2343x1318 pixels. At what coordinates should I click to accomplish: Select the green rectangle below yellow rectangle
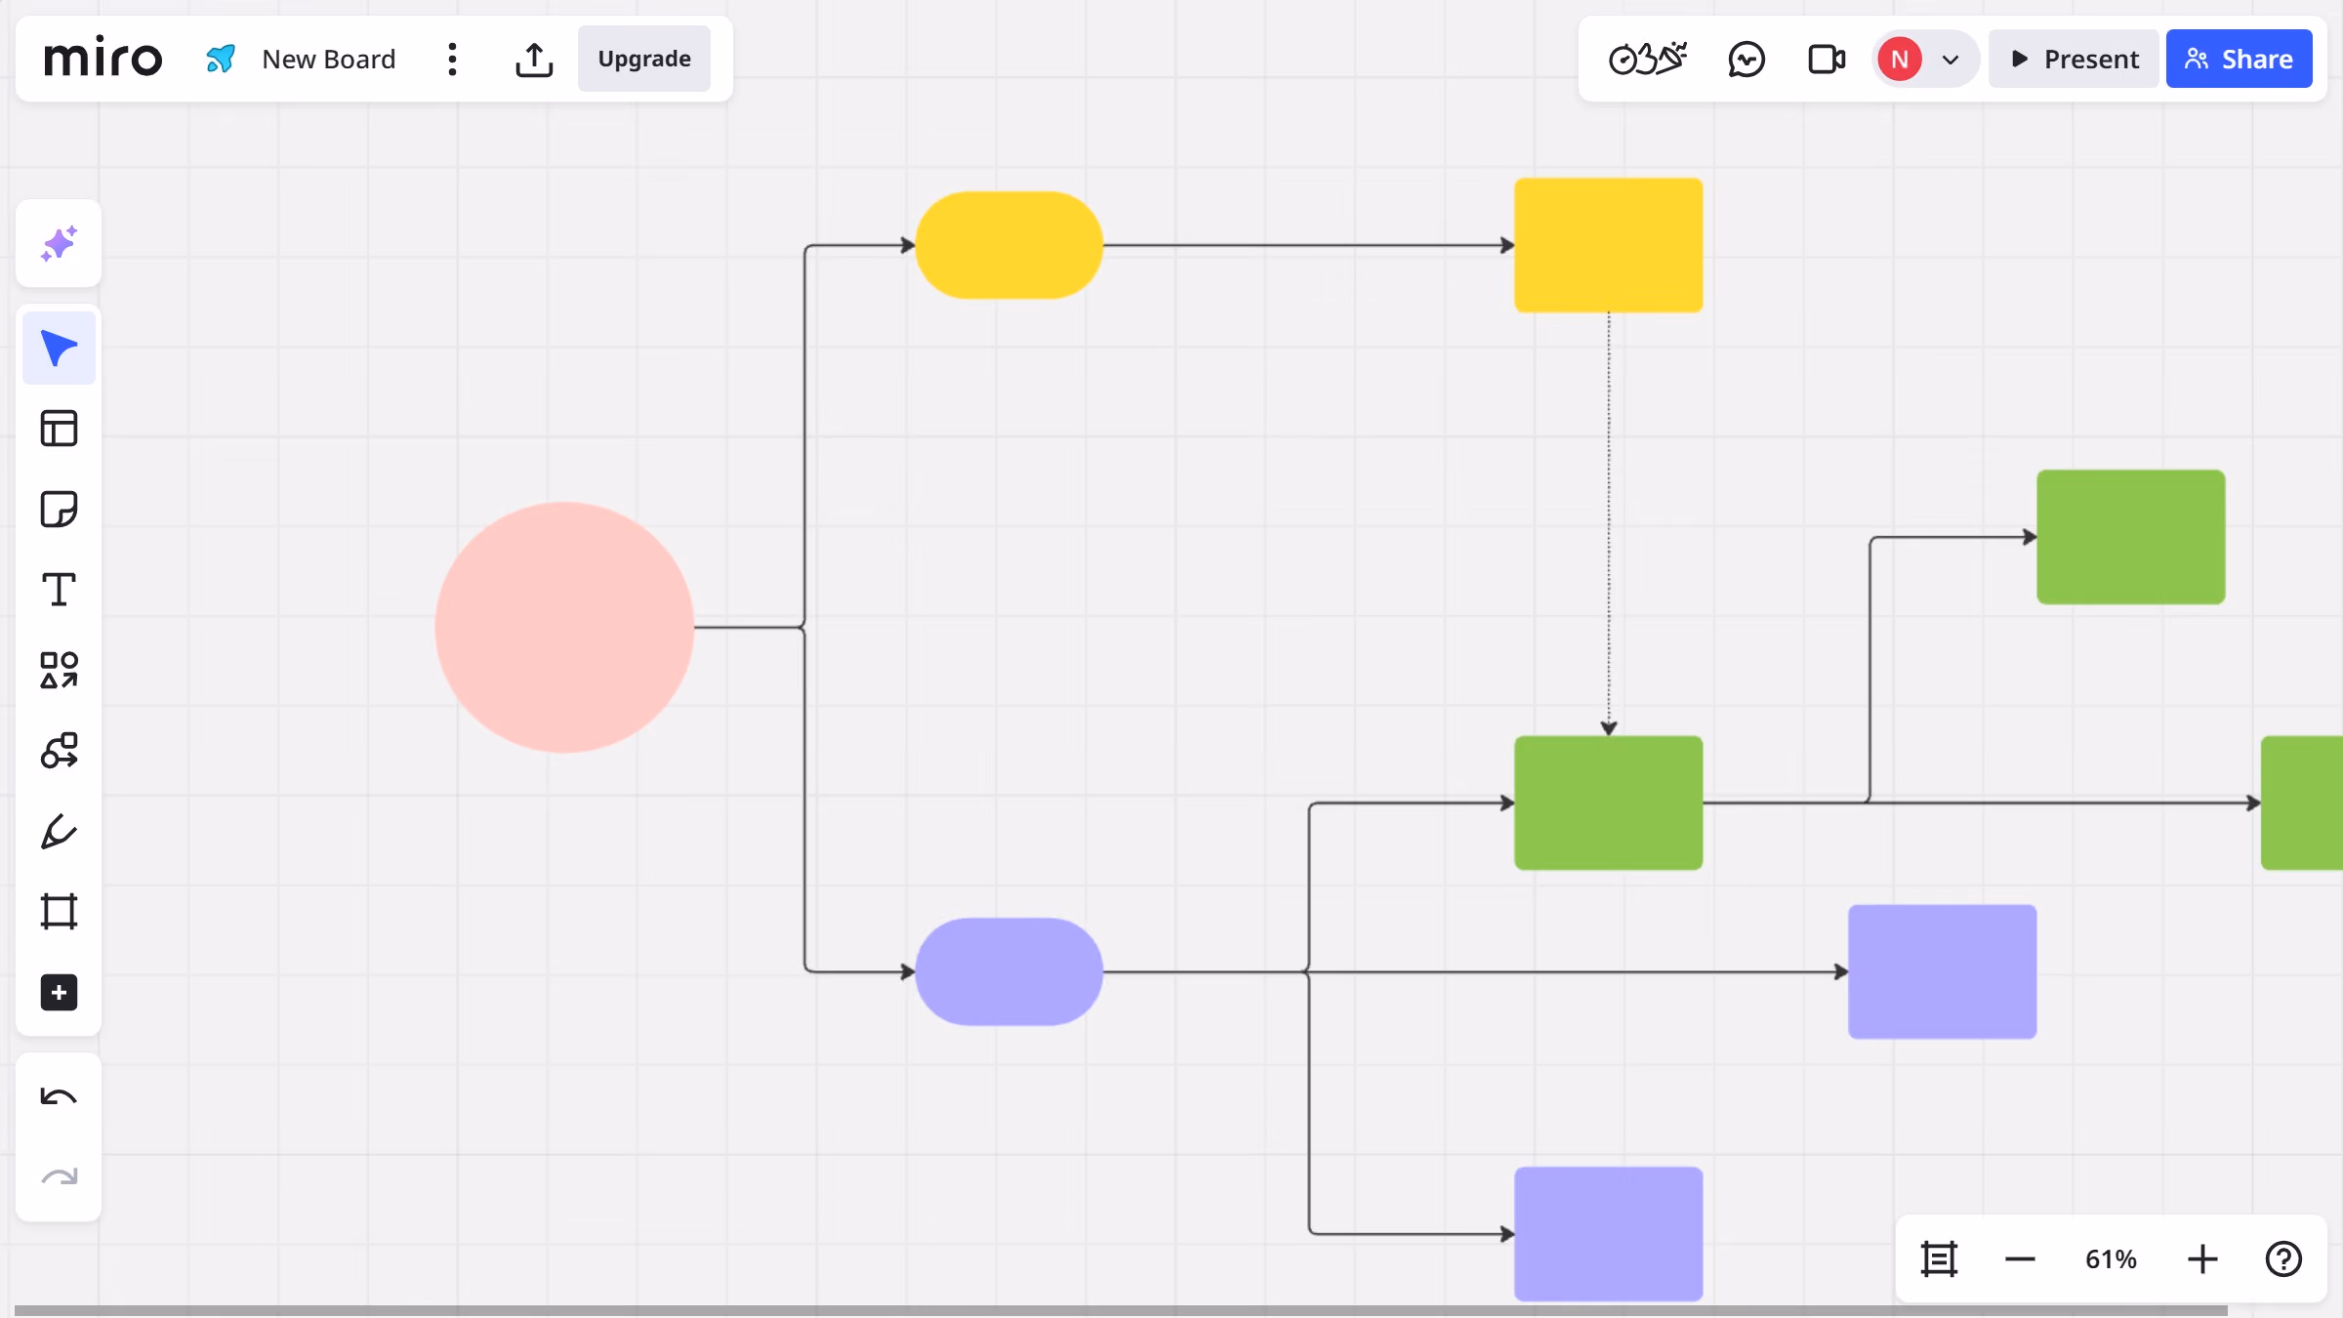(x=1609, y=803)
